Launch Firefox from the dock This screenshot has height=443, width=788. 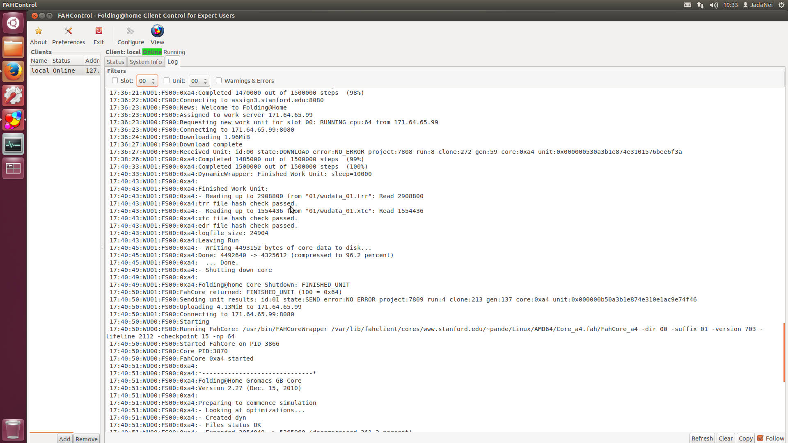point(13,71)
